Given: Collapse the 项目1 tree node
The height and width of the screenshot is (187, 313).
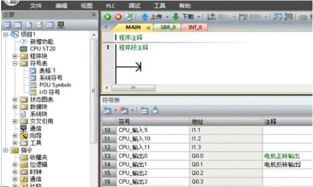Looking at the screenshot, I should [x=5, y=35].
